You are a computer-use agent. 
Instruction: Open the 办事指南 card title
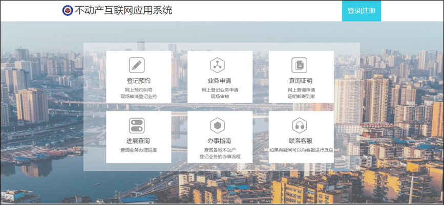pos(220,141)
